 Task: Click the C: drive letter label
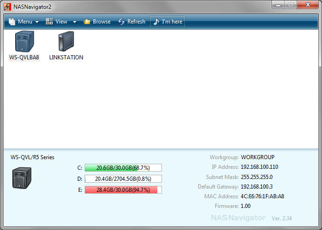[80, 168]
